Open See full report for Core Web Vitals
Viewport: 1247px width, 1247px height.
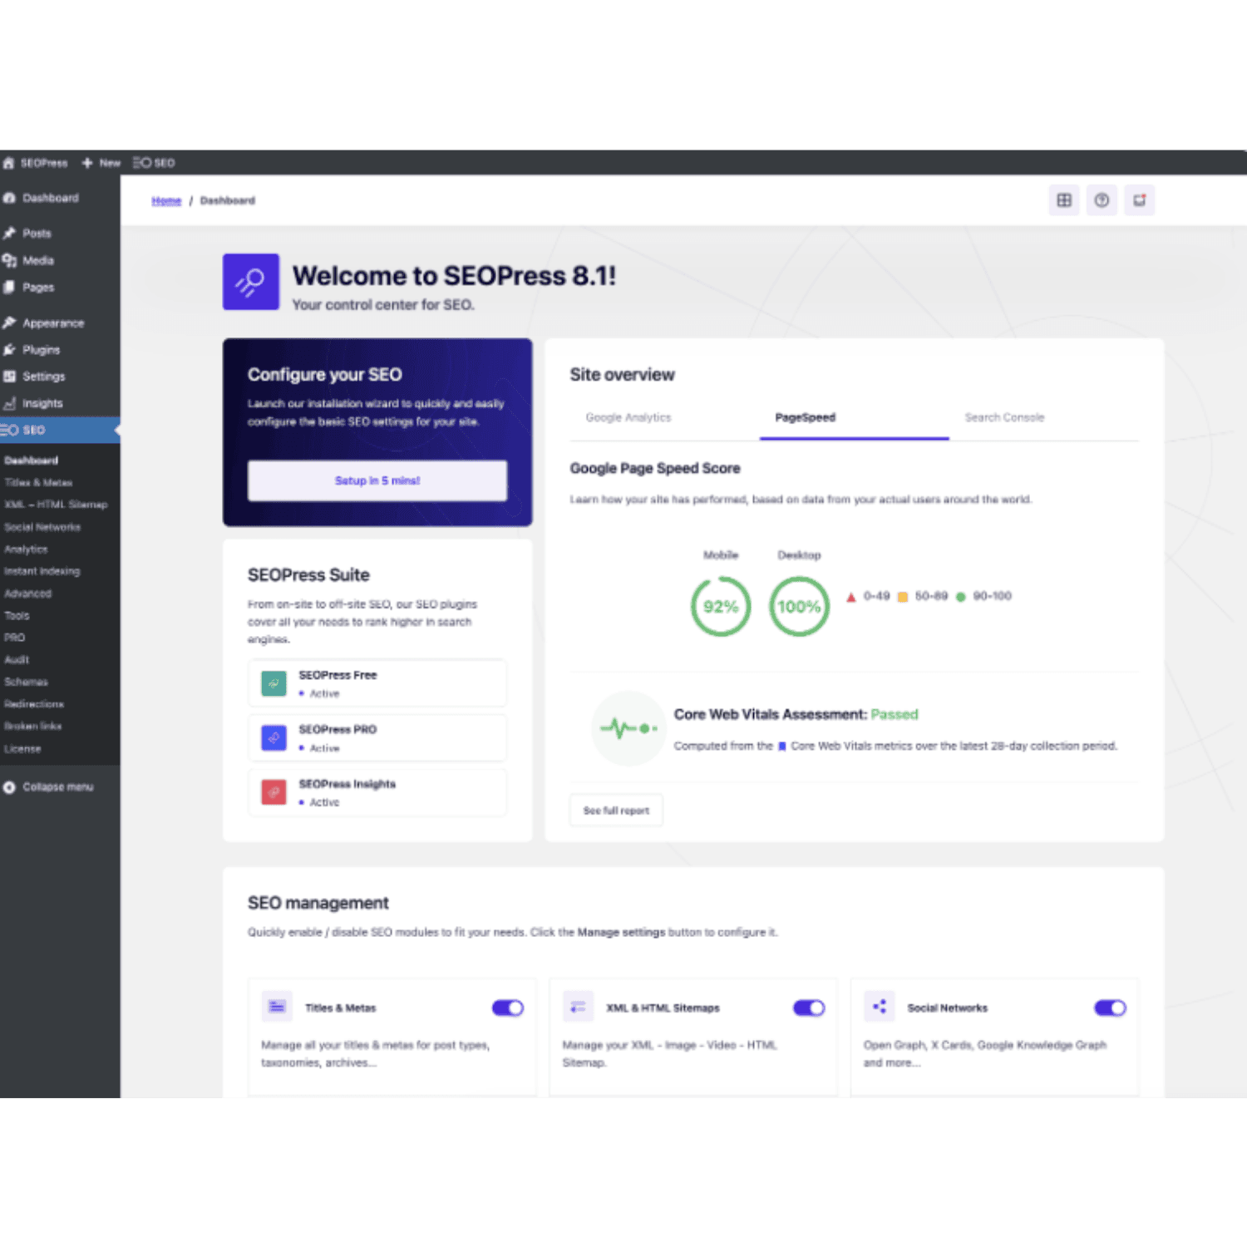[x=615, y=810]
